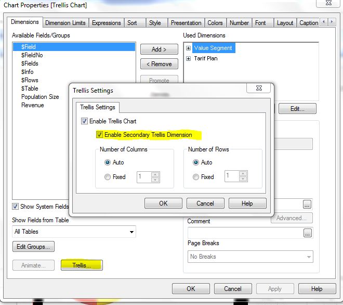Open the Show Fields from Table dropdown
Screen dimensions: 343x305
click(x=74, y=232)
